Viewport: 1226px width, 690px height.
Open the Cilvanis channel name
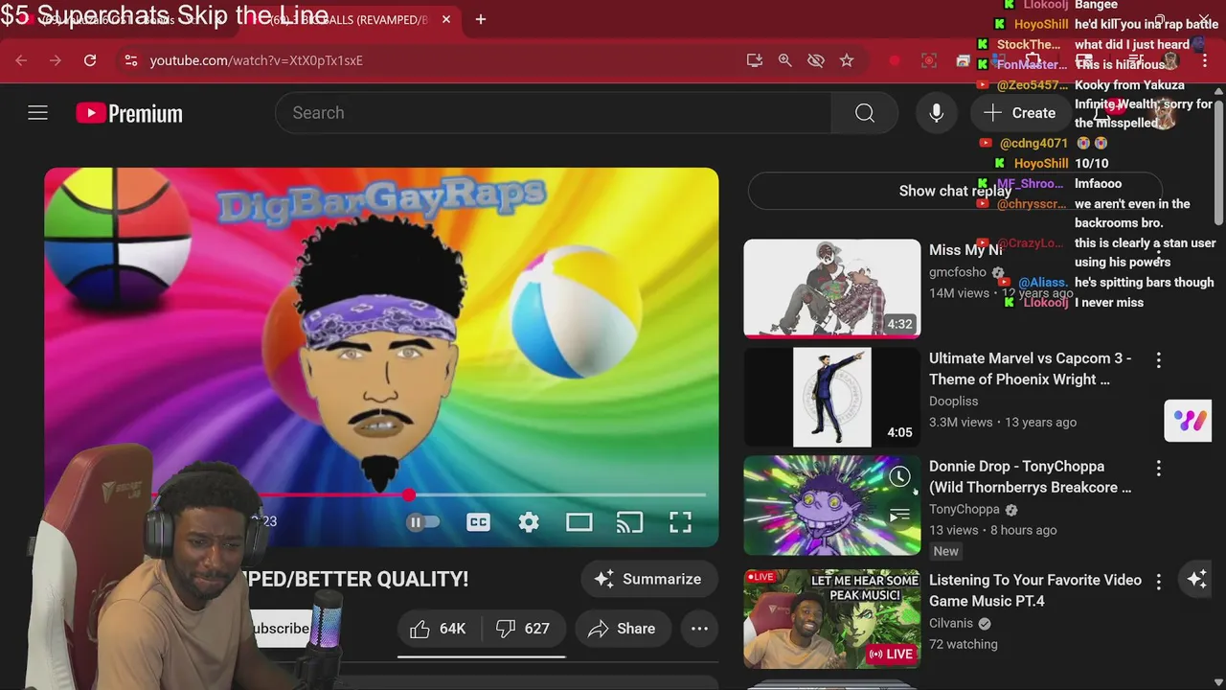951,623
